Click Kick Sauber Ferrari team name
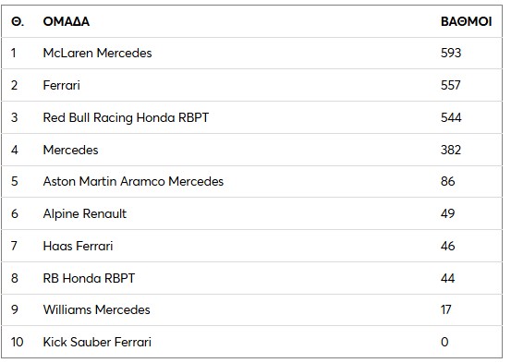The height and width of the screenshot is (363, 511). click(97, 342)
